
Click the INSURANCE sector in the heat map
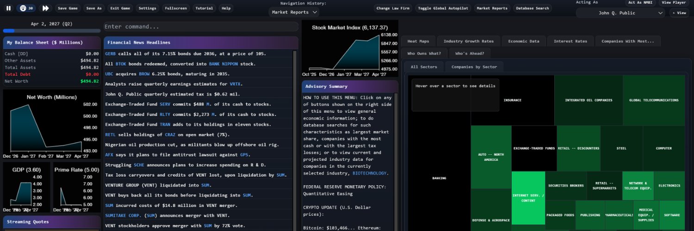pos(513,100)
